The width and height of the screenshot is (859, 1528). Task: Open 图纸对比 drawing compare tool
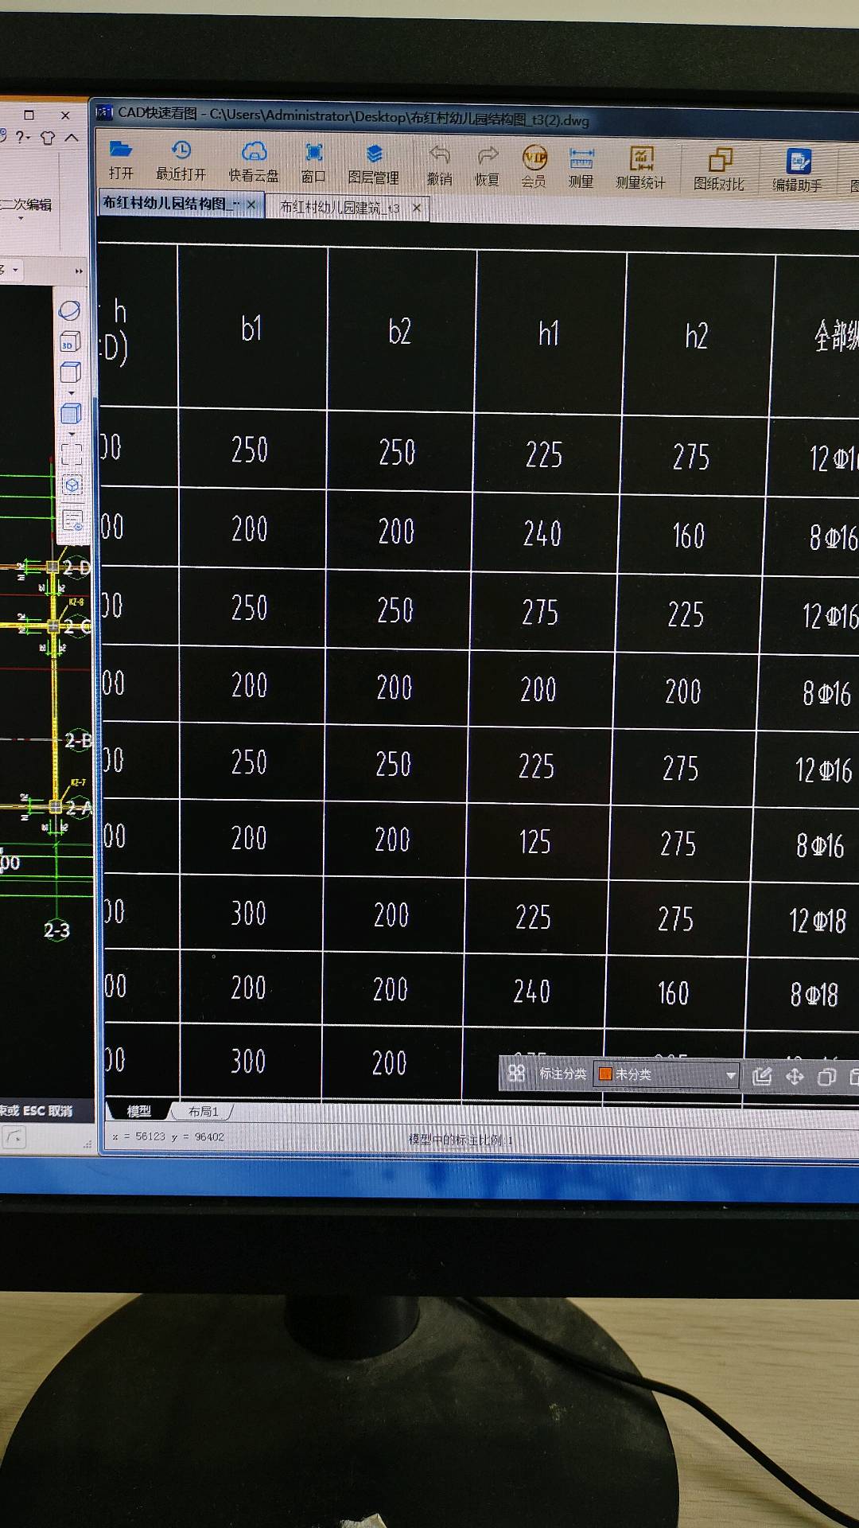point(719,170)
